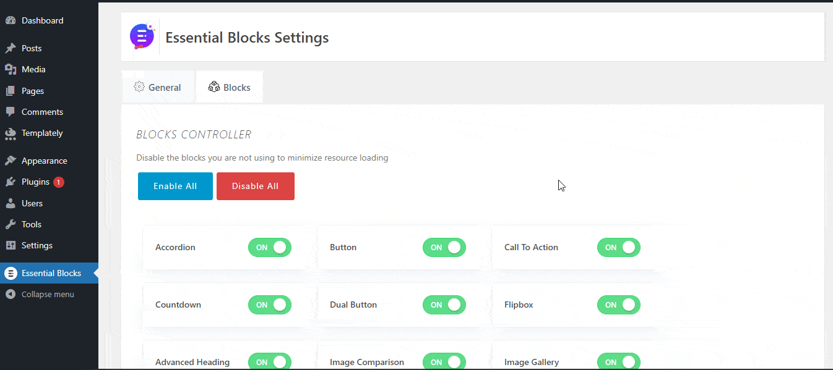Viewport: 833px width, 370px height.
Task: Toggle the Image Gallery block switch
Action: click(x=619, y=362)
